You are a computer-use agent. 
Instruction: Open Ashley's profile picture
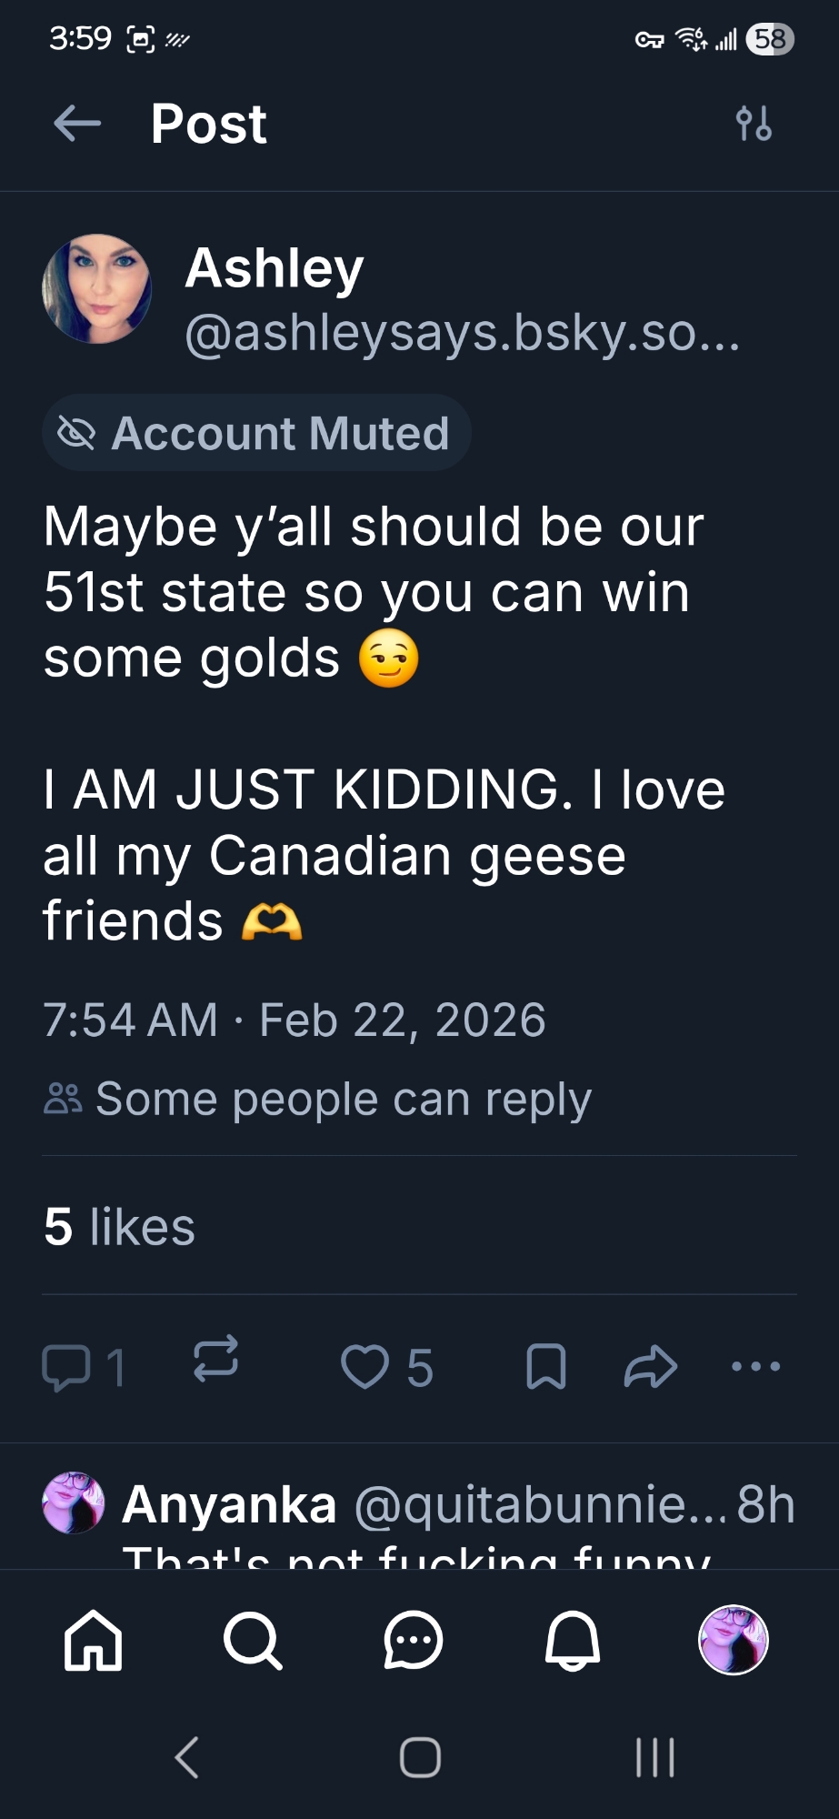[x=97, y=289]
